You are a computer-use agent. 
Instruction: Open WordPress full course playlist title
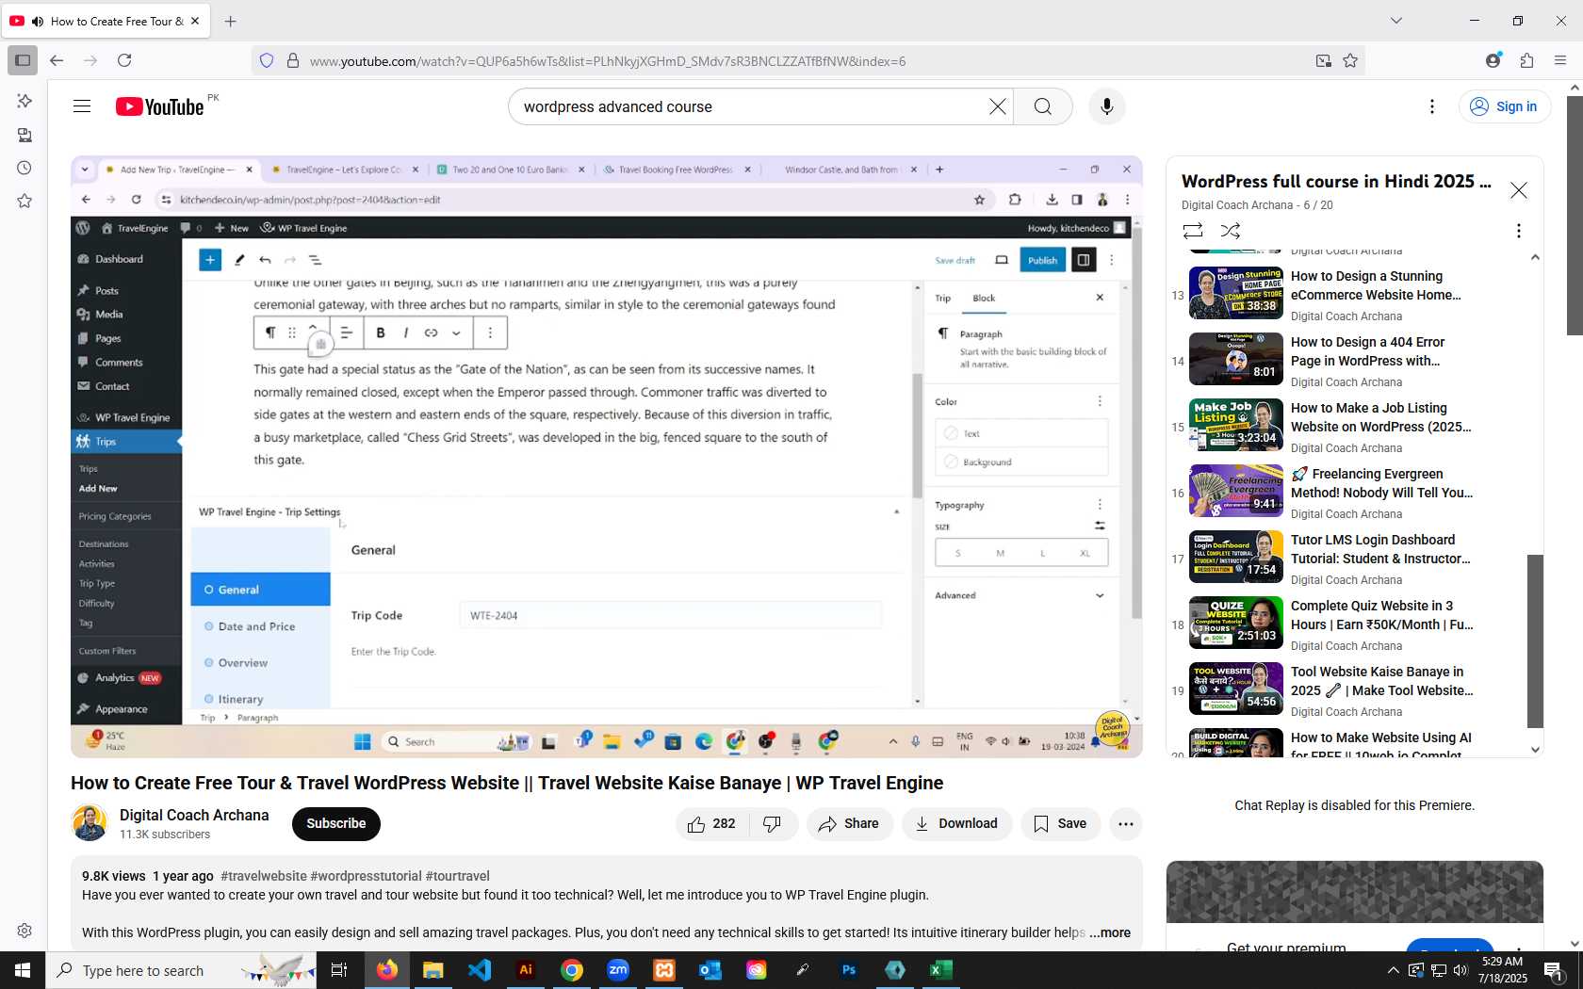(1336, 182)
